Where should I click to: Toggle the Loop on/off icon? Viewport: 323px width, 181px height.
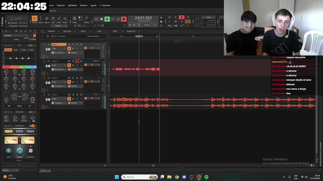(197, 18)
